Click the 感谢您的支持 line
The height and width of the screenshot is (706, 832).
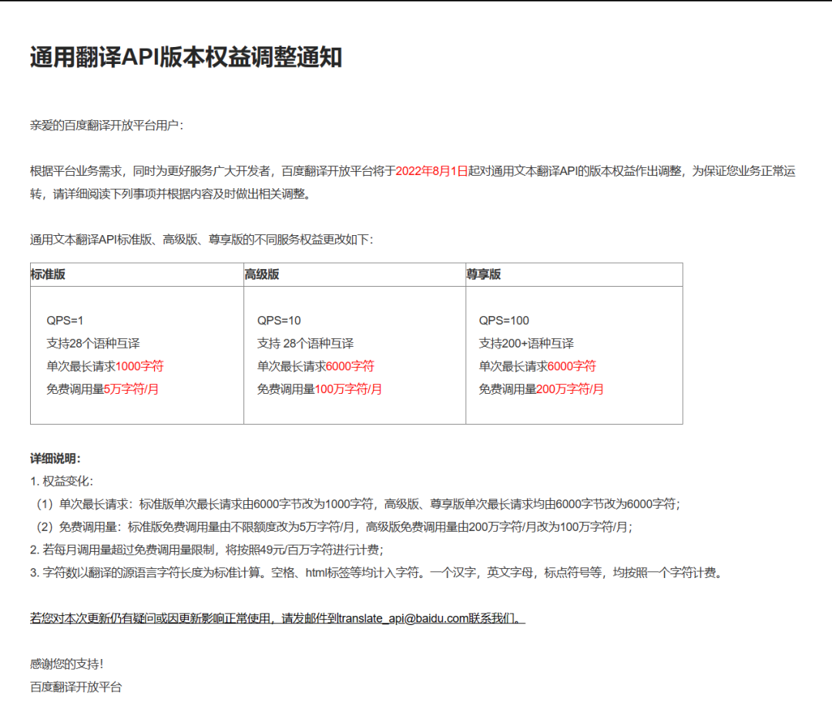coord(67,664)
